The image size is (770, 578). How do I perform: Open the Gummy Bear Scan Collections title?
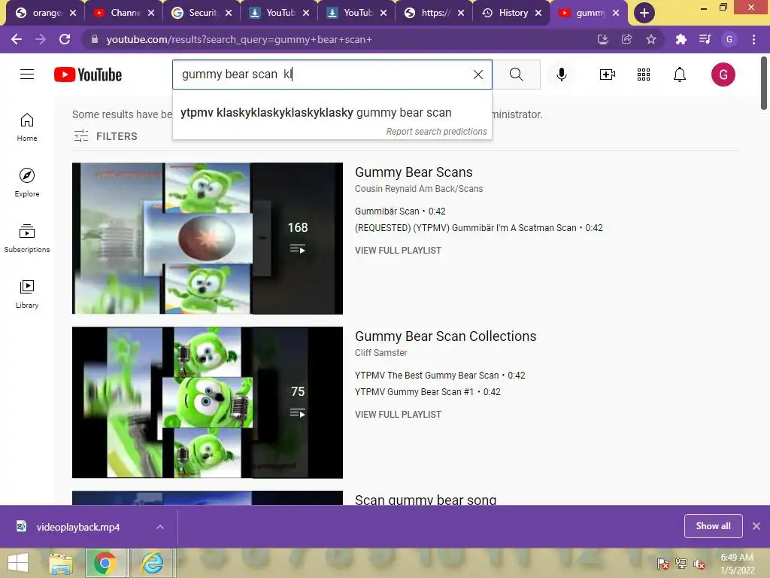pyautogui.click(x=445, y=336)
